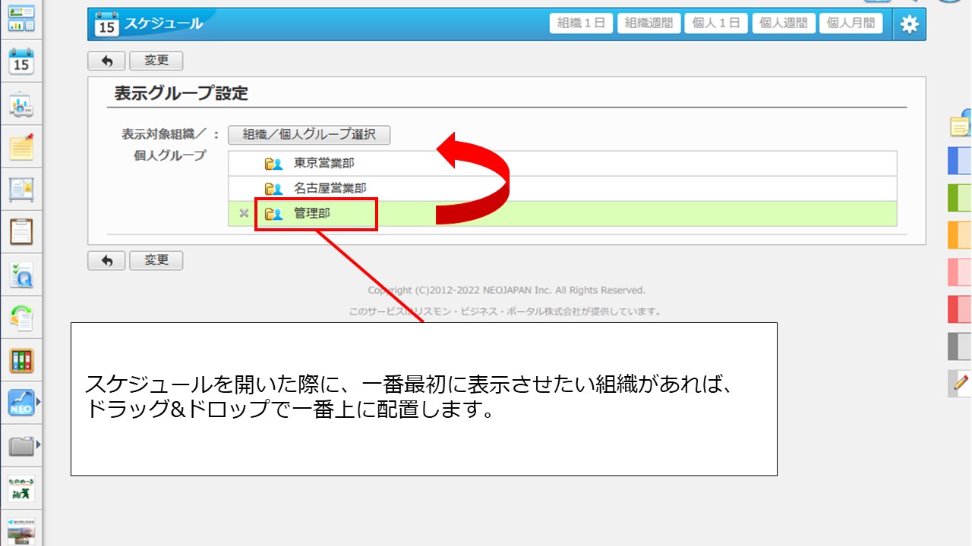
Task: Open the brown clipboard icon in sidebar
Action: point(21,231)
